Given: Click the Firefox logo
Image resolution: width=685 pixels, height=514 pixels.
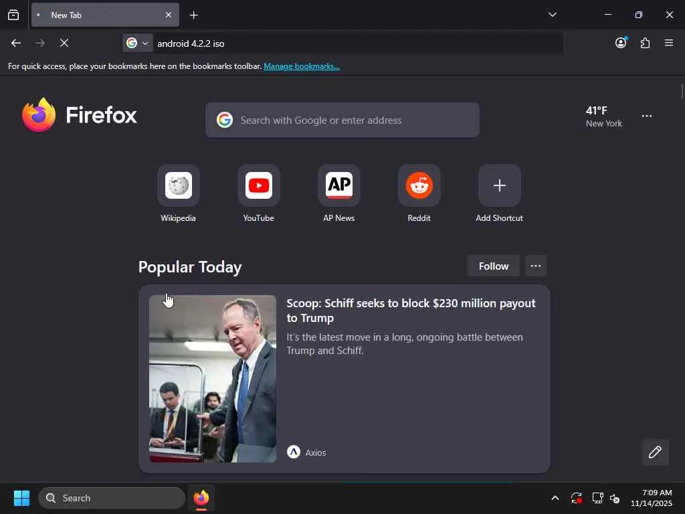Looking at the screenshot, I should coord(80,115).
